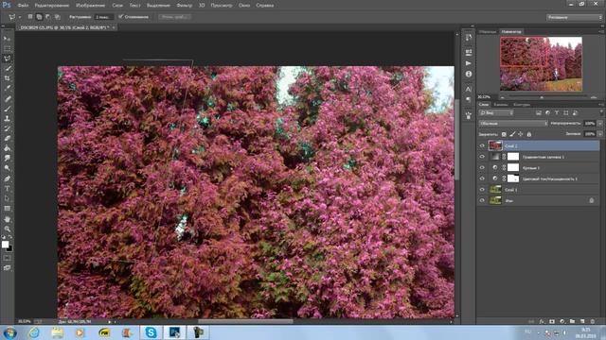Image resolution: width=606 pixels, height=340 pixels.
Task: Open the Layers panel flyout menu
Action: tap(601, 105)
